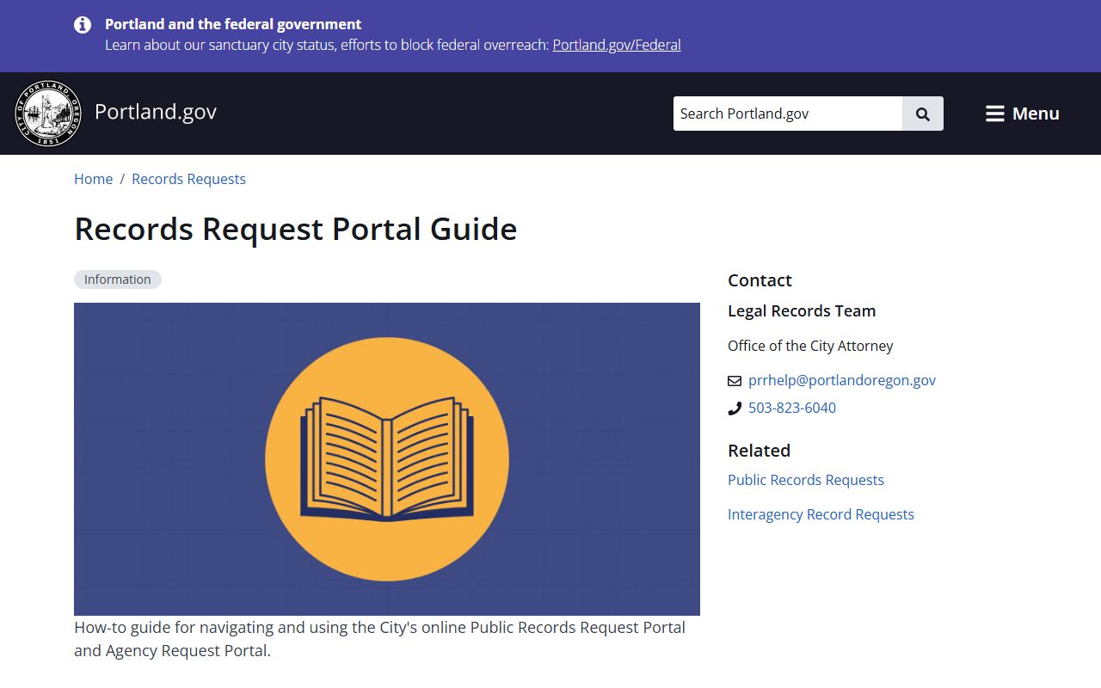Click the envelope icon beside the email address
The height and width of the screenshot is (688, 1101).
point(735,381)
